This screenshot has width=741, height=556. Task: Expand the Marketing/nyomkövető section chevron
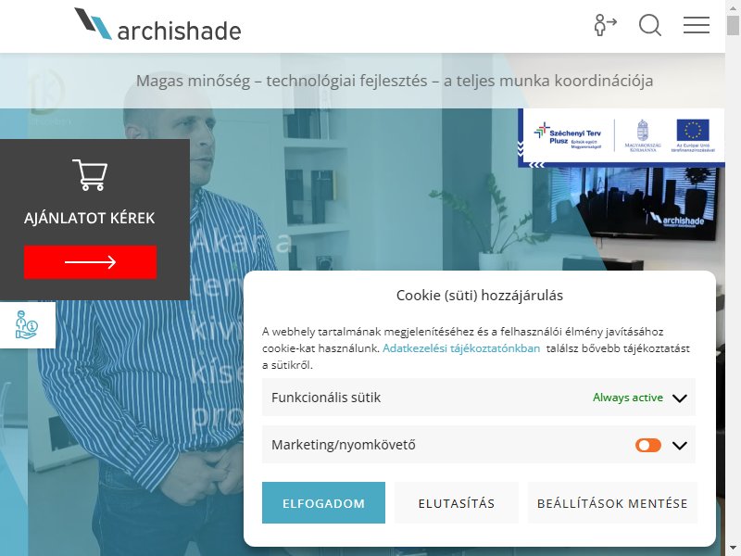(680, 446)
